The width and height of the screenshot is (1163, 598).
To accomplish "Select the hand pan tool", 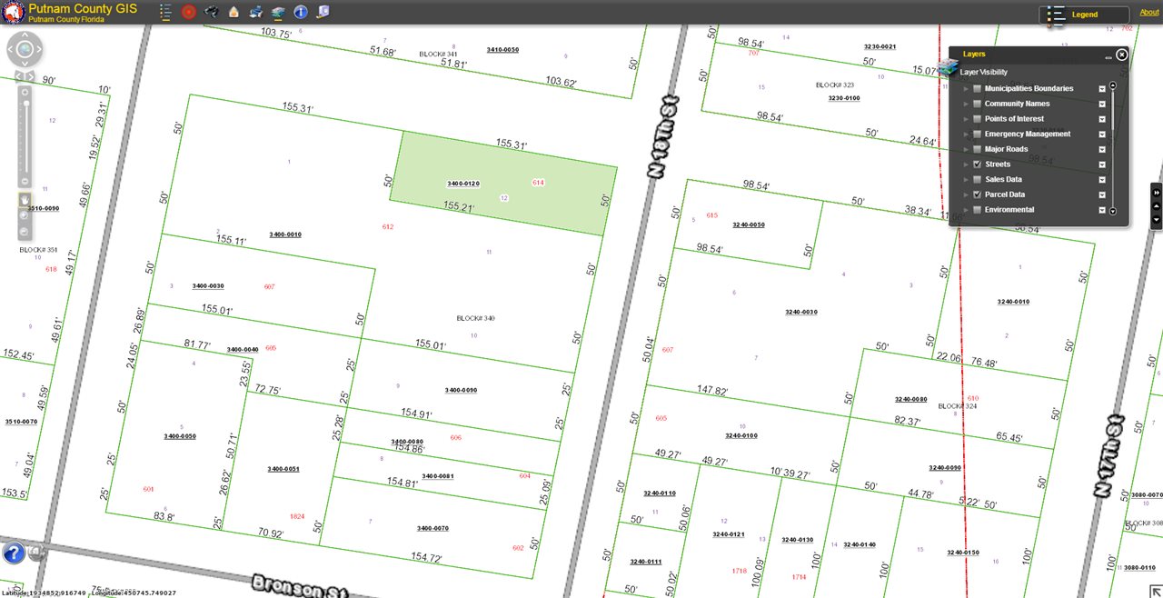I will point(25,199).
